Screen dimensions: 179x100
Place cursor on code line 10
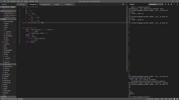pos(74,23)
